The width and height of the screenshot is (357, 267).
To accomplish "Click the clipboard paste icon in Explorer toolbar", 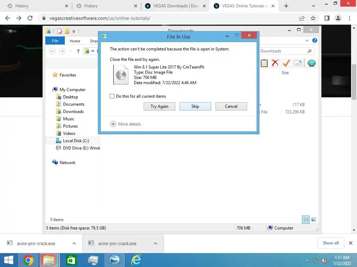I will point(264,63).
